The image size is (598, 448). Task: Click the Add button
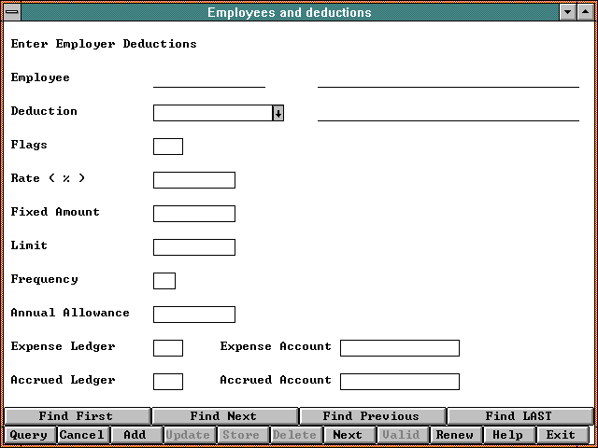click(x=135, y=435)
